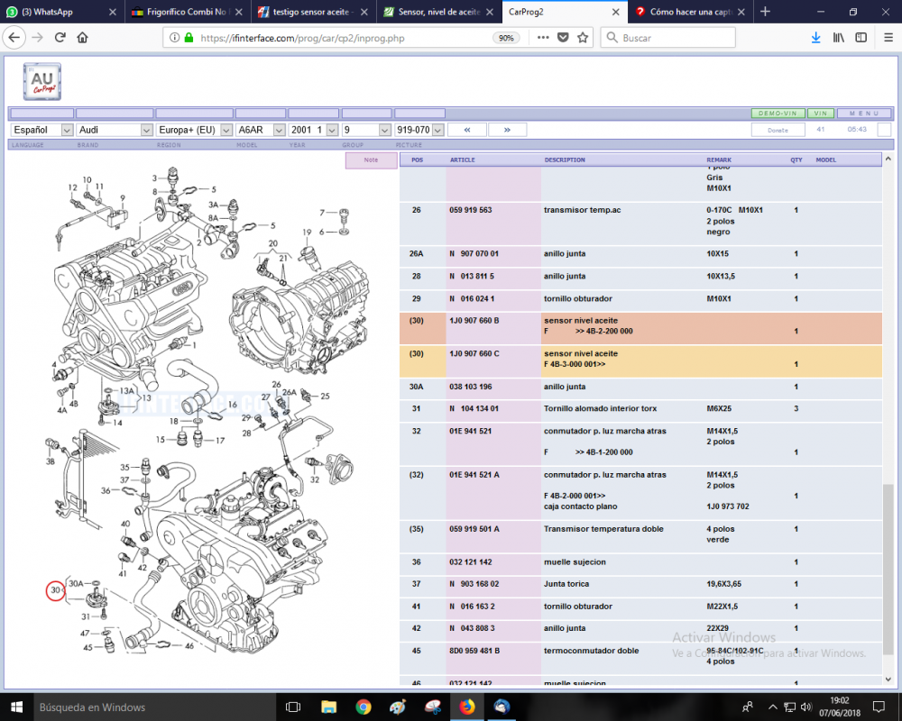Select article 01E 941 521 A
The image size is (902, 721).
pos(474,475)
